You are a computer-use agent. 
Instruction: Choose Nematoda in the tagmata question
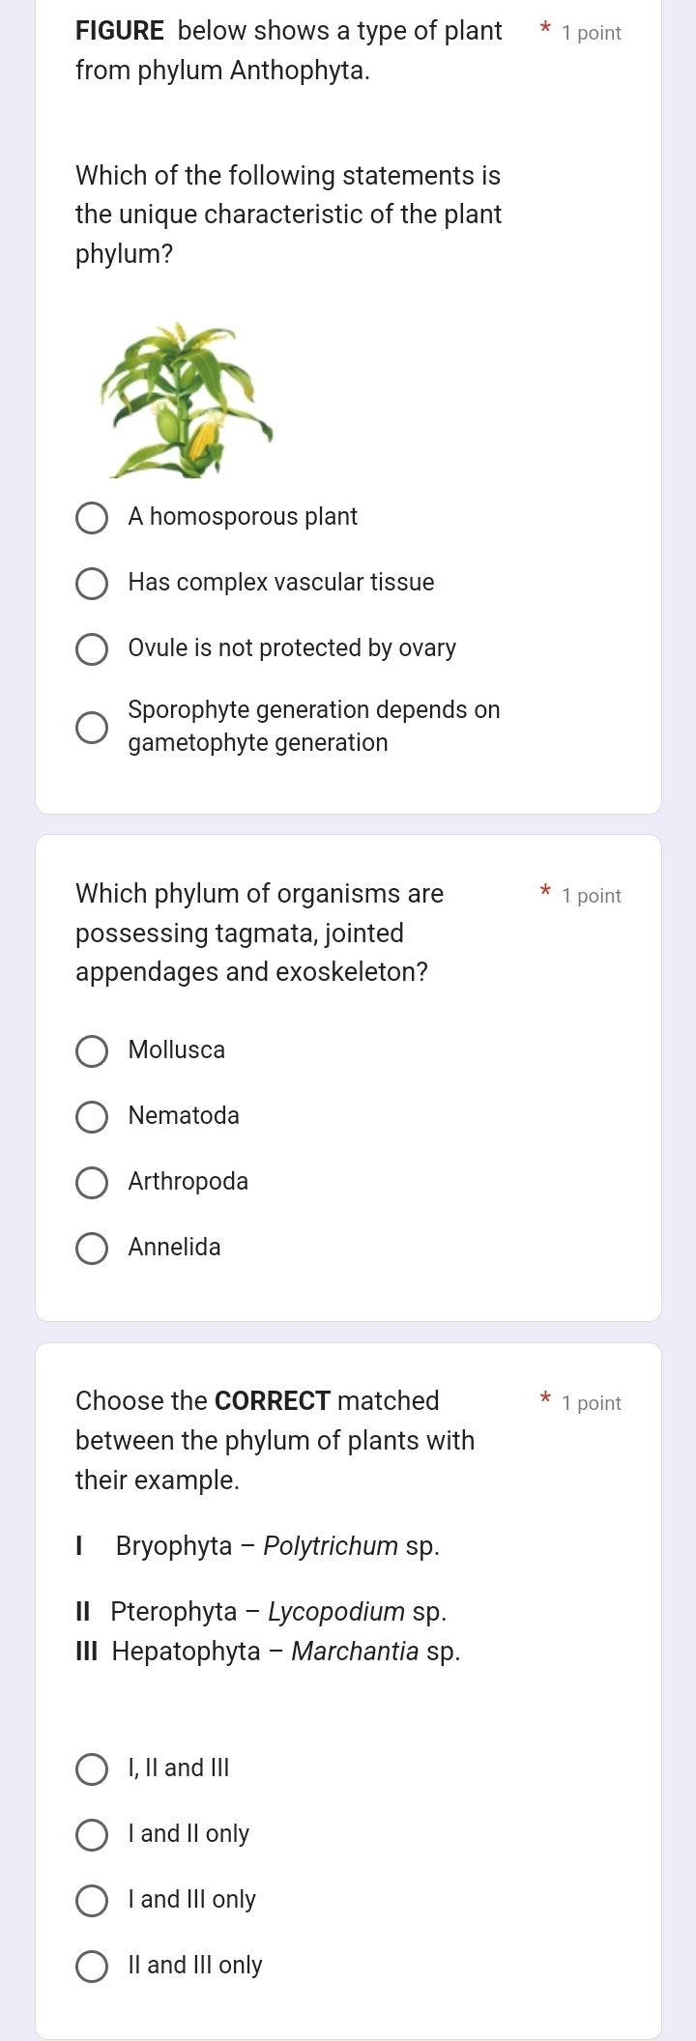[92, 1117]
